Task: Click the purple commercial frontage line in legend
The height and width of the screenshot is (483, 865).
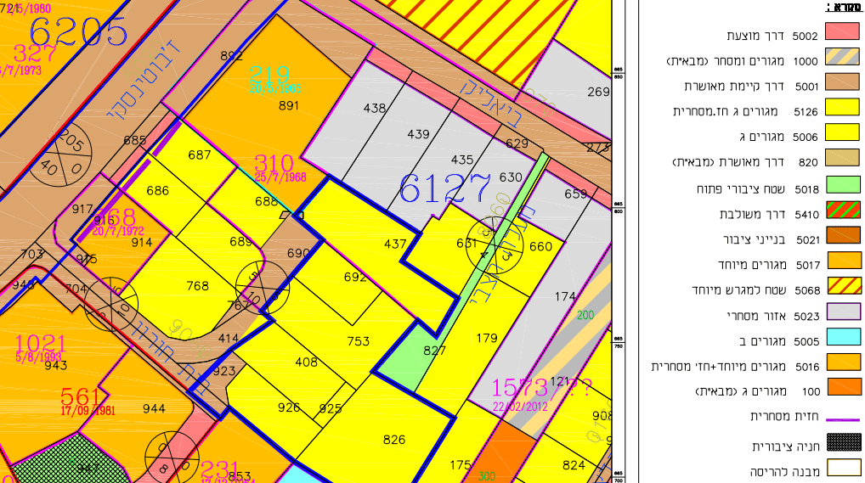Action: point(843,418)
